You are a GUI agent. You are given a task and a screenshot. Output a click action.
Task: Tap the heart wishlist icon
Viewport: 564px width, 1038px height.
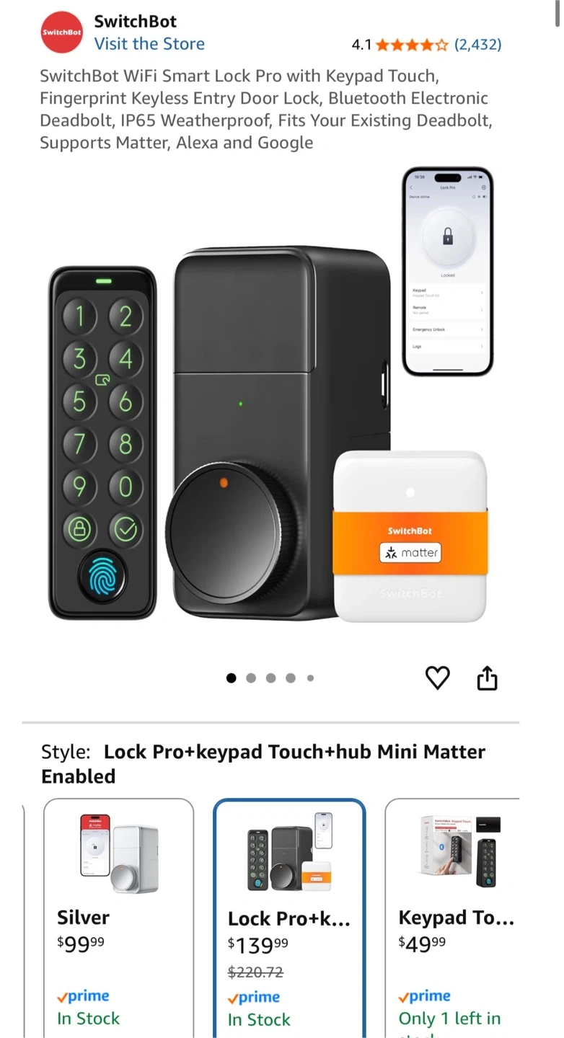click(437, 678)
